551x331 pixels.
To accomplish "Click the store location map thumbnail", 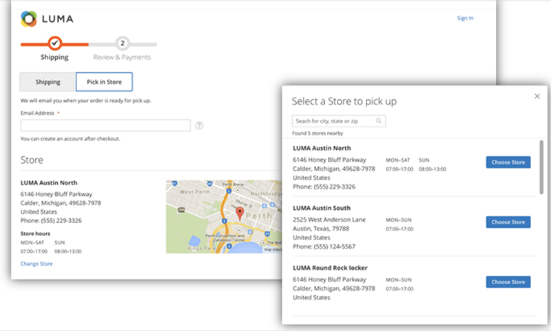I will (224, 217).
